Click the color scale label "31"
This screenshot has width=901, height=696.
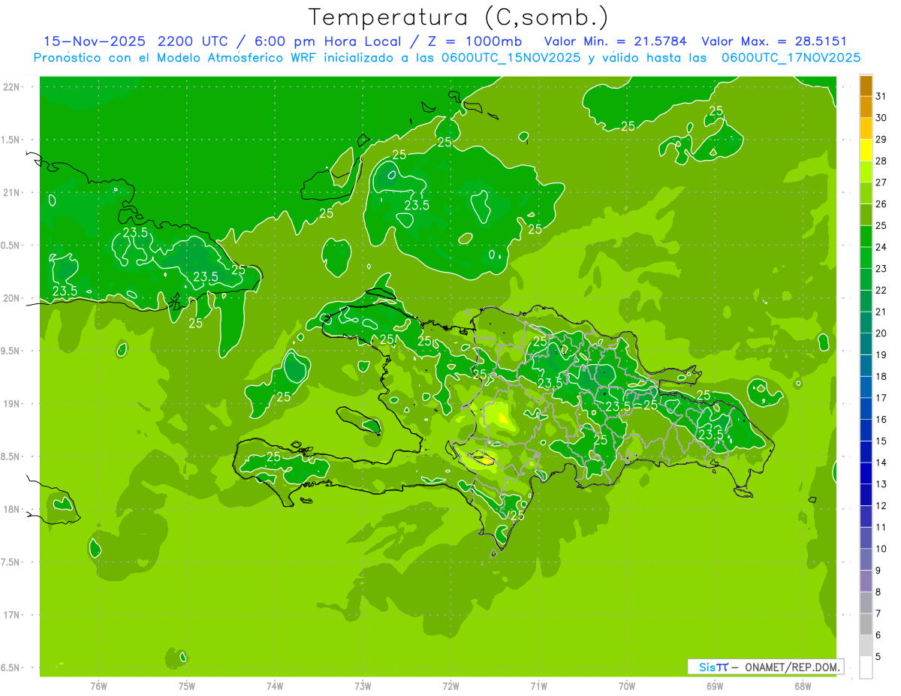tap(881, 96)
